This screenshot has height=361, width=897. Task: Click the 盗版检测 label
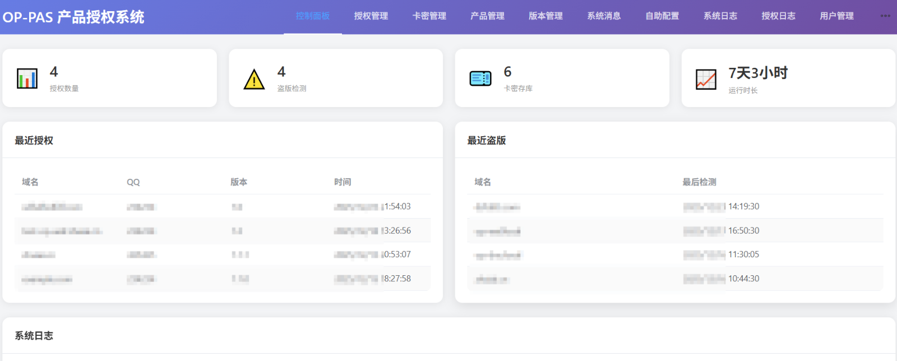pos(292,89)
